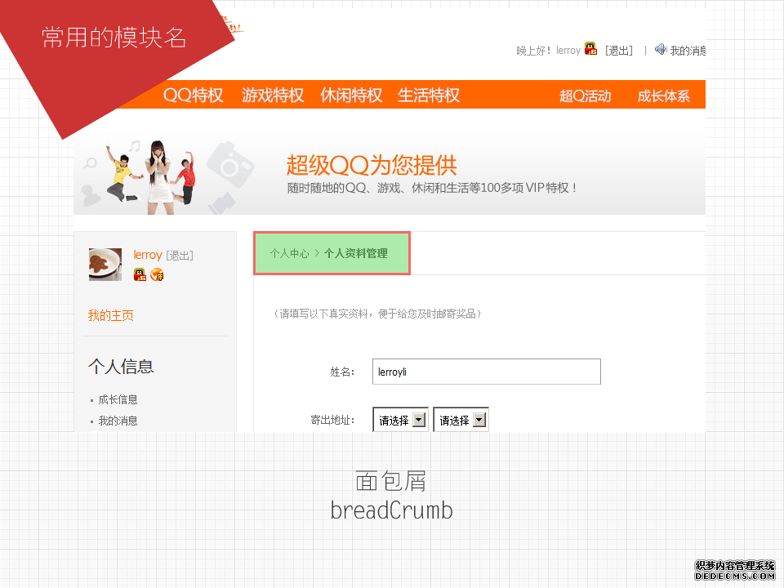Viewport: 784px width, 588px height.
Task: Open 我的消息 link in the top header
Action: pyautogui.click(x=688, y=51)
